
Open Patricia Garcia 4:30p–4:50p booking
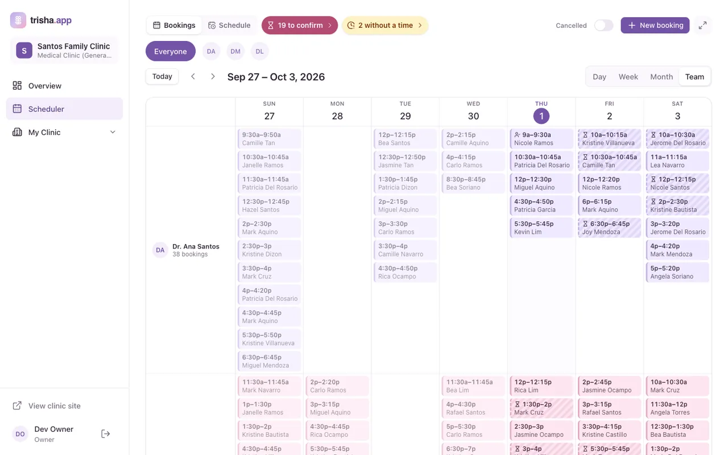(541, 205)
